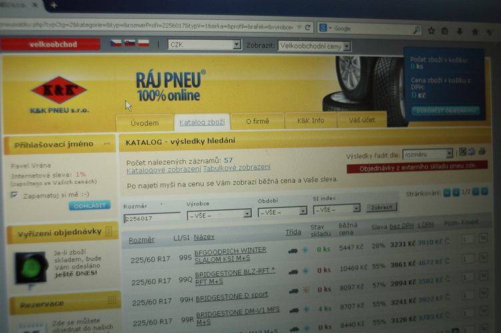
Task: Click the quantity field in BFGoodrich row
Action: coord(467,239)
